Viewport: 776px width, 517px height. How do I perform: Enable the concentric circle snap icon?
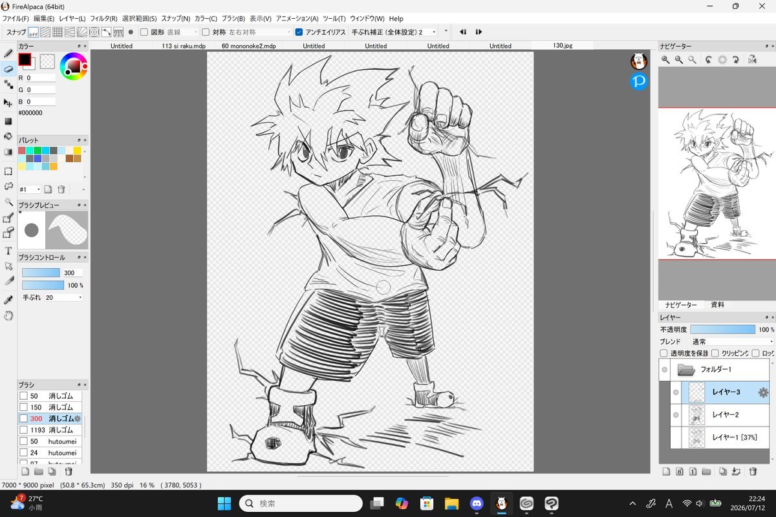[x=94, y=32]
